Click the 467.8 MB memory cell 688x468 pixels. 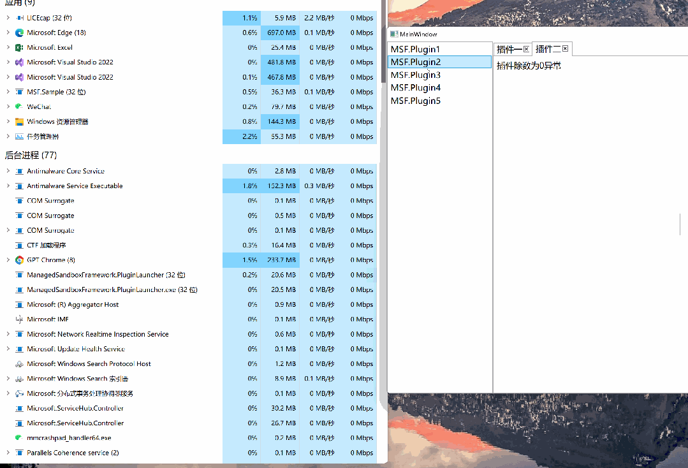281,77
